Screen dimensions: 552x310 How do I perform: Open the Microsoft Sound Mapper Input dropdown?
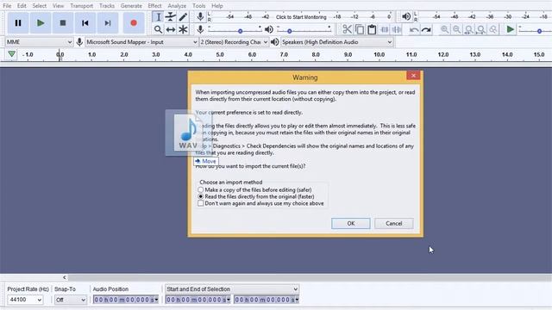pos(141,42)
